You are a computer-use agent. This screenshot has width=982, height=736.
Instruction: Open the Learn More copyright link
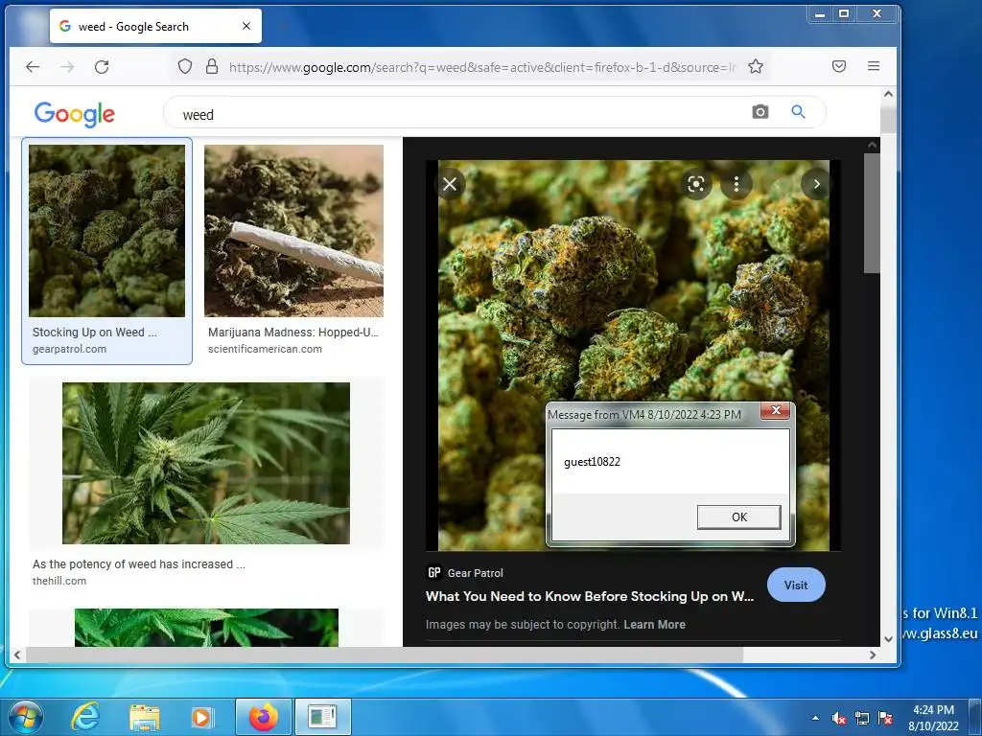click(x=654, y=625)
